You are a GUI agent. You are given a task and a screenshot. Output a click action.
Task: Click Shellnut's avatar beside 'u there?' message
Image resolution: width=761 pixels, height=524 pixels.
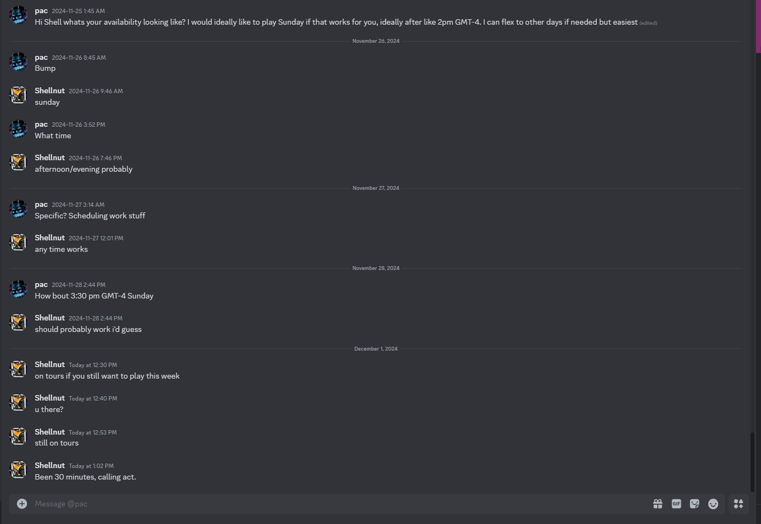19,403
